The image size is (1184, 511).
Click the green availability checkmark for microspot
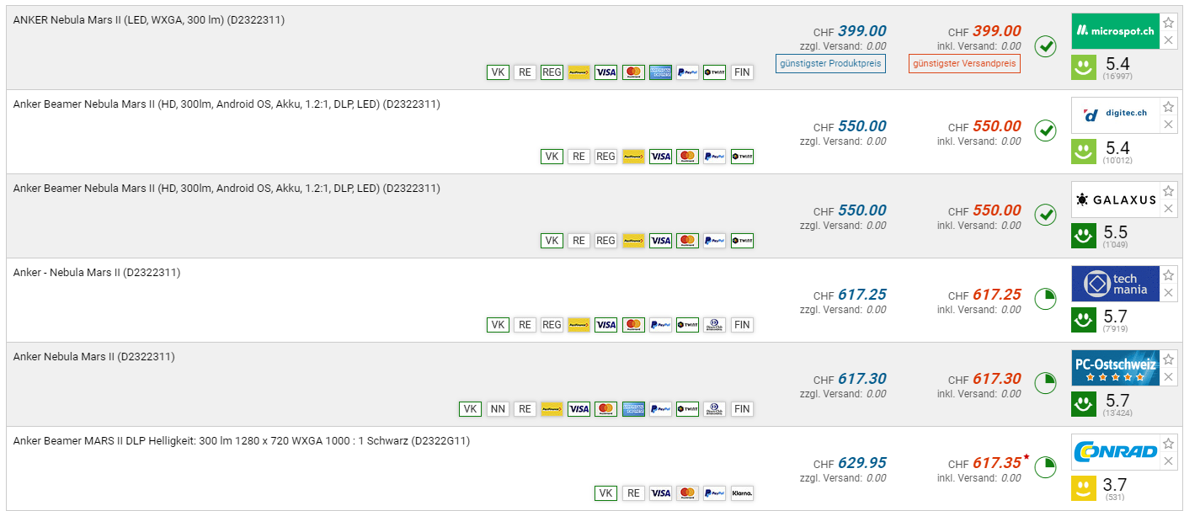tap(1045, 46)
